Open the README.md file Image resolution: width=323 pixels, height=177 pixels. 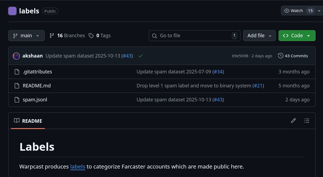[x=37, y=86]
